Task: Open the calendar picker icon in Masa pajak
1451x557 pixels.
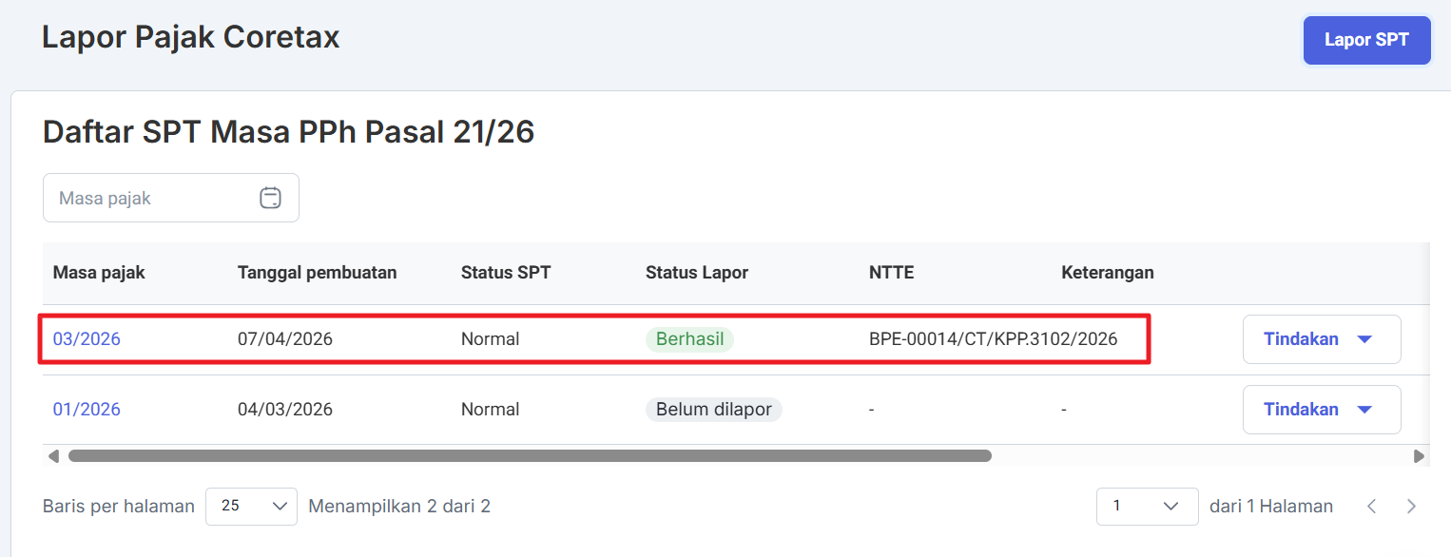Action: click(270, 198)
